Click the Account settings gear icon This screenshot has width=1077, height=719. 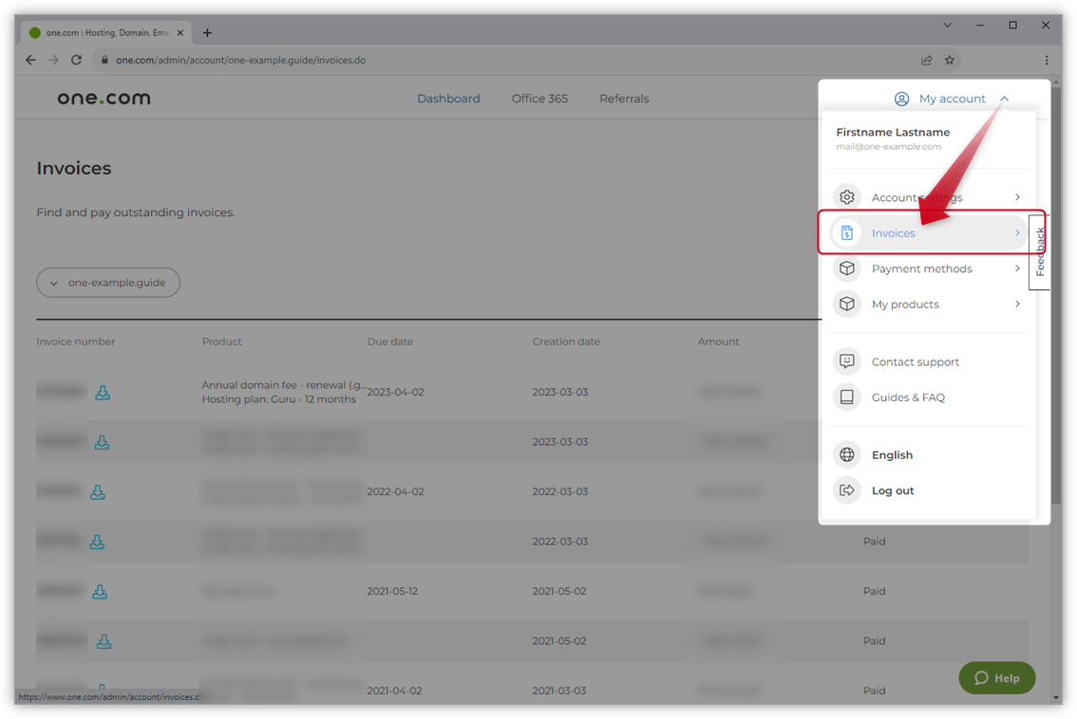[847, 197]
